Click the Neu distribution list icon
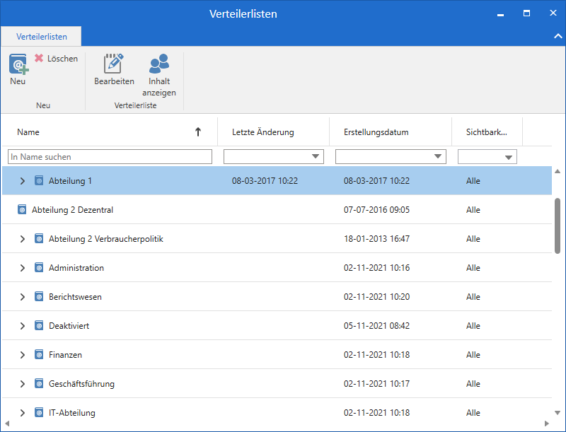Screen dimensions: 566x432 18,64
